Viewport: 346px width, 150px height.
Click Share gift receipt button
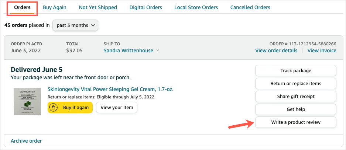295,96
